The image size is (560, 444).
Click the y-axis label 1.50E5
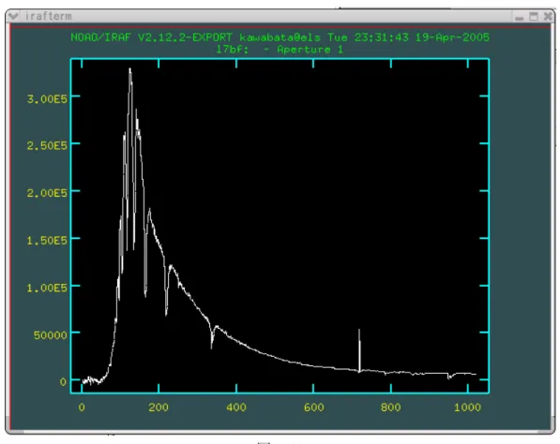click(47, 241)
